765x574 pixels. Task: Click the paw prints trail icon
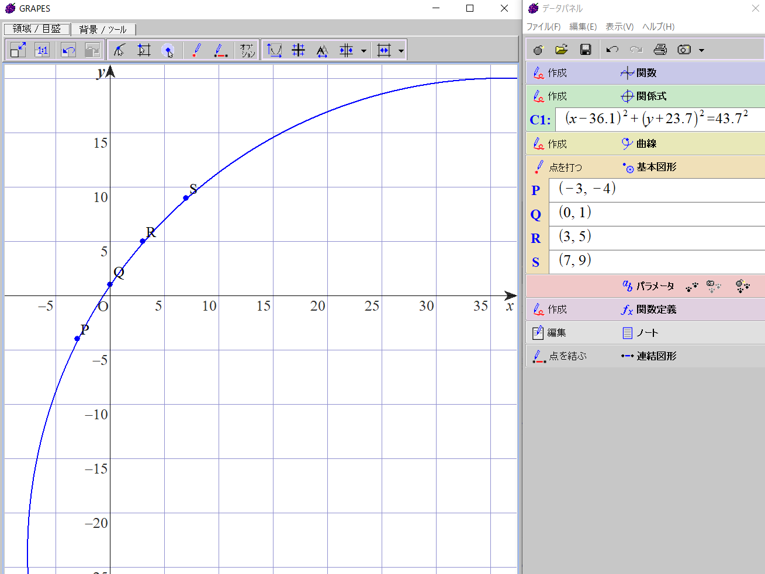pyautogui.click(x=692, y=287)
